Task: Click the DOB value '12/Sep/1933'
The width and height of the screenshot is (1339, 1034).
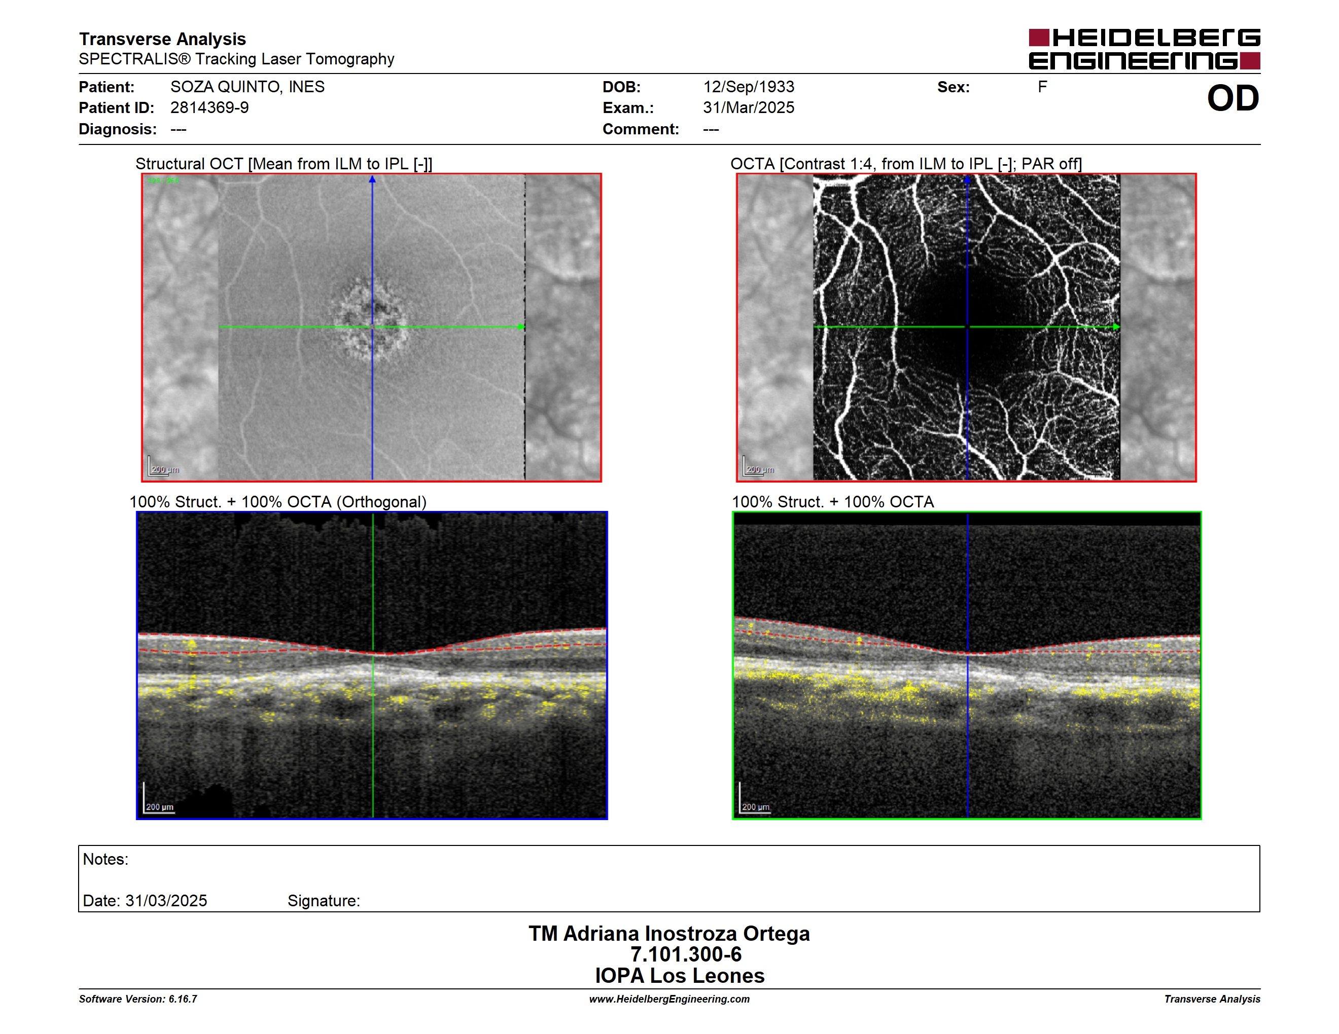Action: 749,87
